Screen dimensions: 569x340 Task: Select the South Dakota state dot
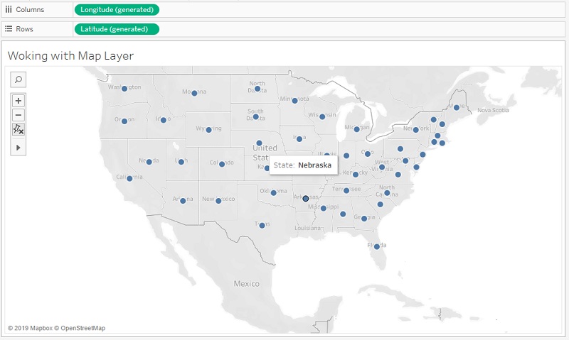[255, 117]
